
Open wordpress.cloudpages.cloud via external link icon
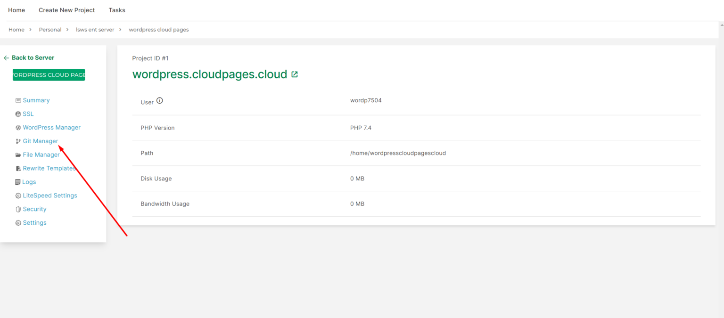click(295, 74)
